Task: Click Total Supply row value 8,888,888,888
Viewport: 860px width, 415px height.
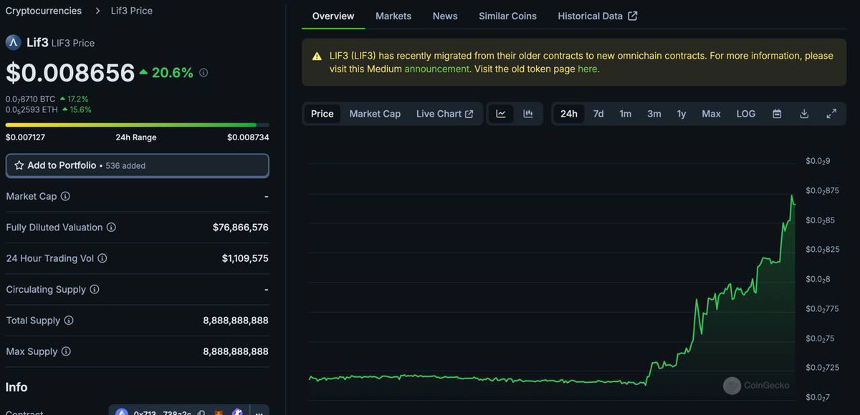Action: click(x=236, y=321)
